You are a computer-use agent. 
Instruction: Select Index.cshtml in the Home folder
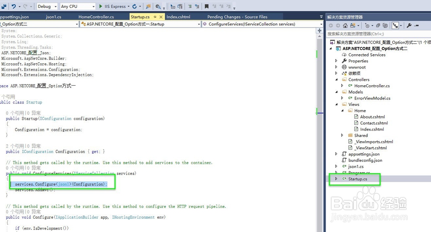[372, 129]
